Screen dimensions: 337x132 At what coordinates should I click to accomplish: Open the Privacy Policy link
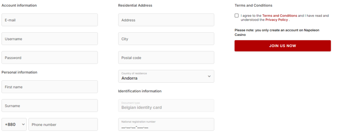276,20
